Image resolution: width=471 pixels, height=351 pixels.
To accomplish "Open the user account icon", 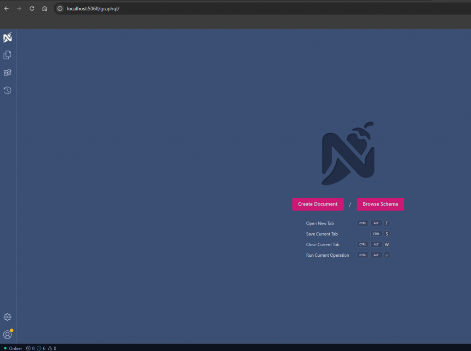I will click(7, 334).
